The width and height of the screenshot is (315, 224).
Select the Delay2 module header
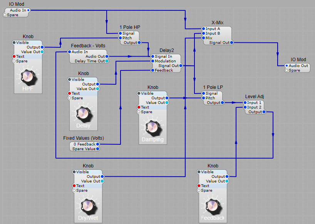tap(166, 51)
